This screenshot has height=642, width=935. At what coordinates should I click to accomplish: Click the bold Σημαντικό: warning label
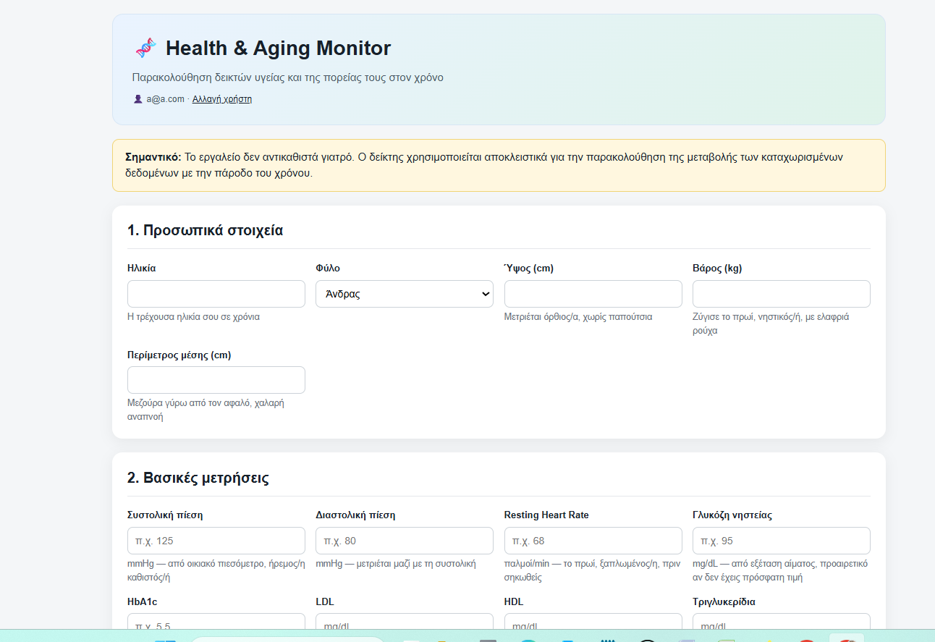pos(153,157)
